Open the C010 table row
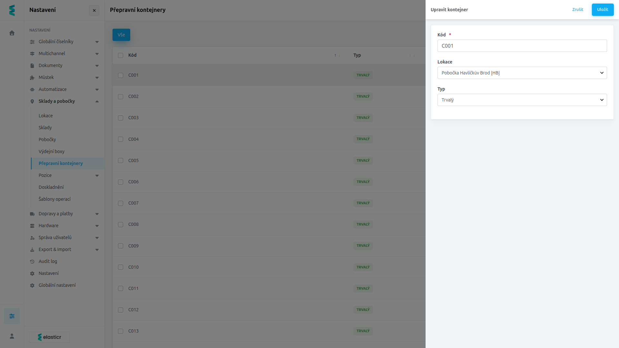619x348 pixels. [x=269, y=267]
